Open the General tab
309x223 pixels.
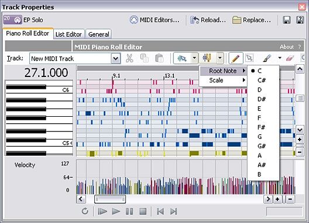point(98,34)
